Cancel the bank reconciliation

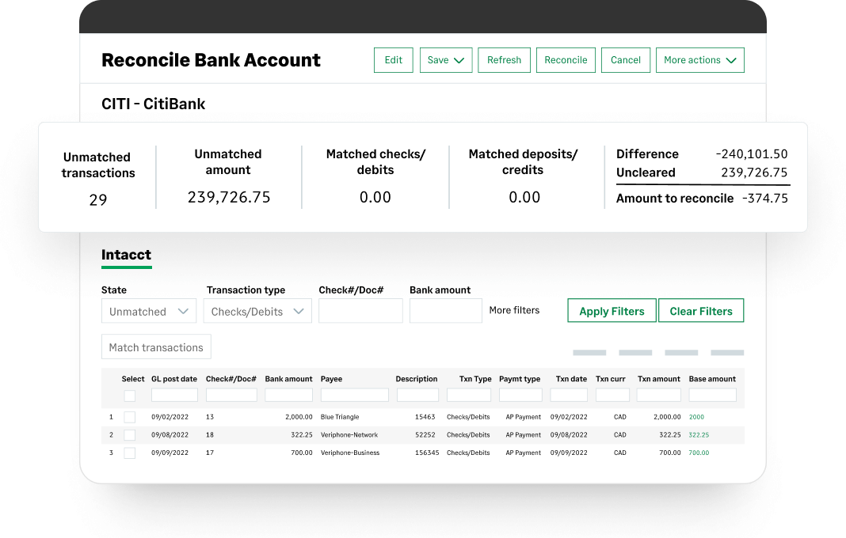coord(625,60)
